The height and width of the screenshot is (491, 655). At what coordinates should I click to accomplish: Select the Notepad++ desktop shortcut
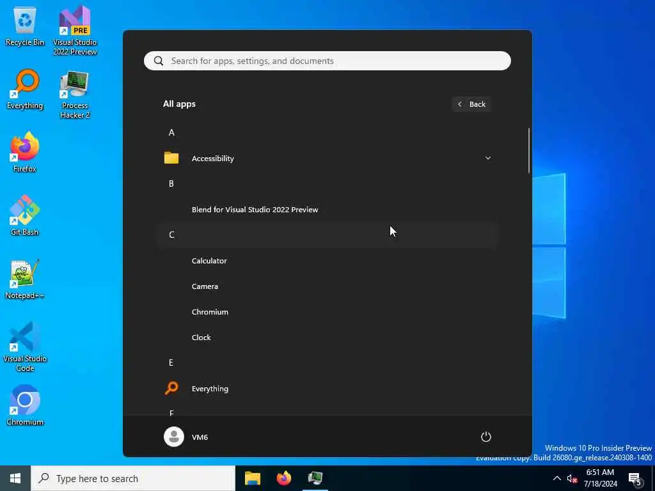pyautogui.click(x=25, y=279)
